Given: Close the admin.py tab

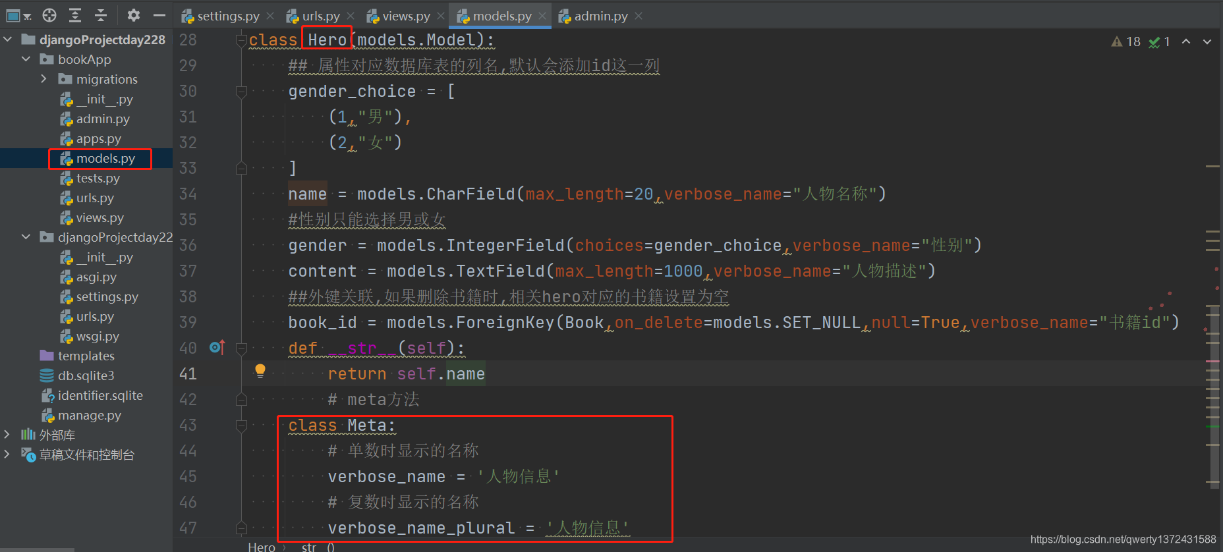Looking at the screenshot, I should click(x=639, y=16).
